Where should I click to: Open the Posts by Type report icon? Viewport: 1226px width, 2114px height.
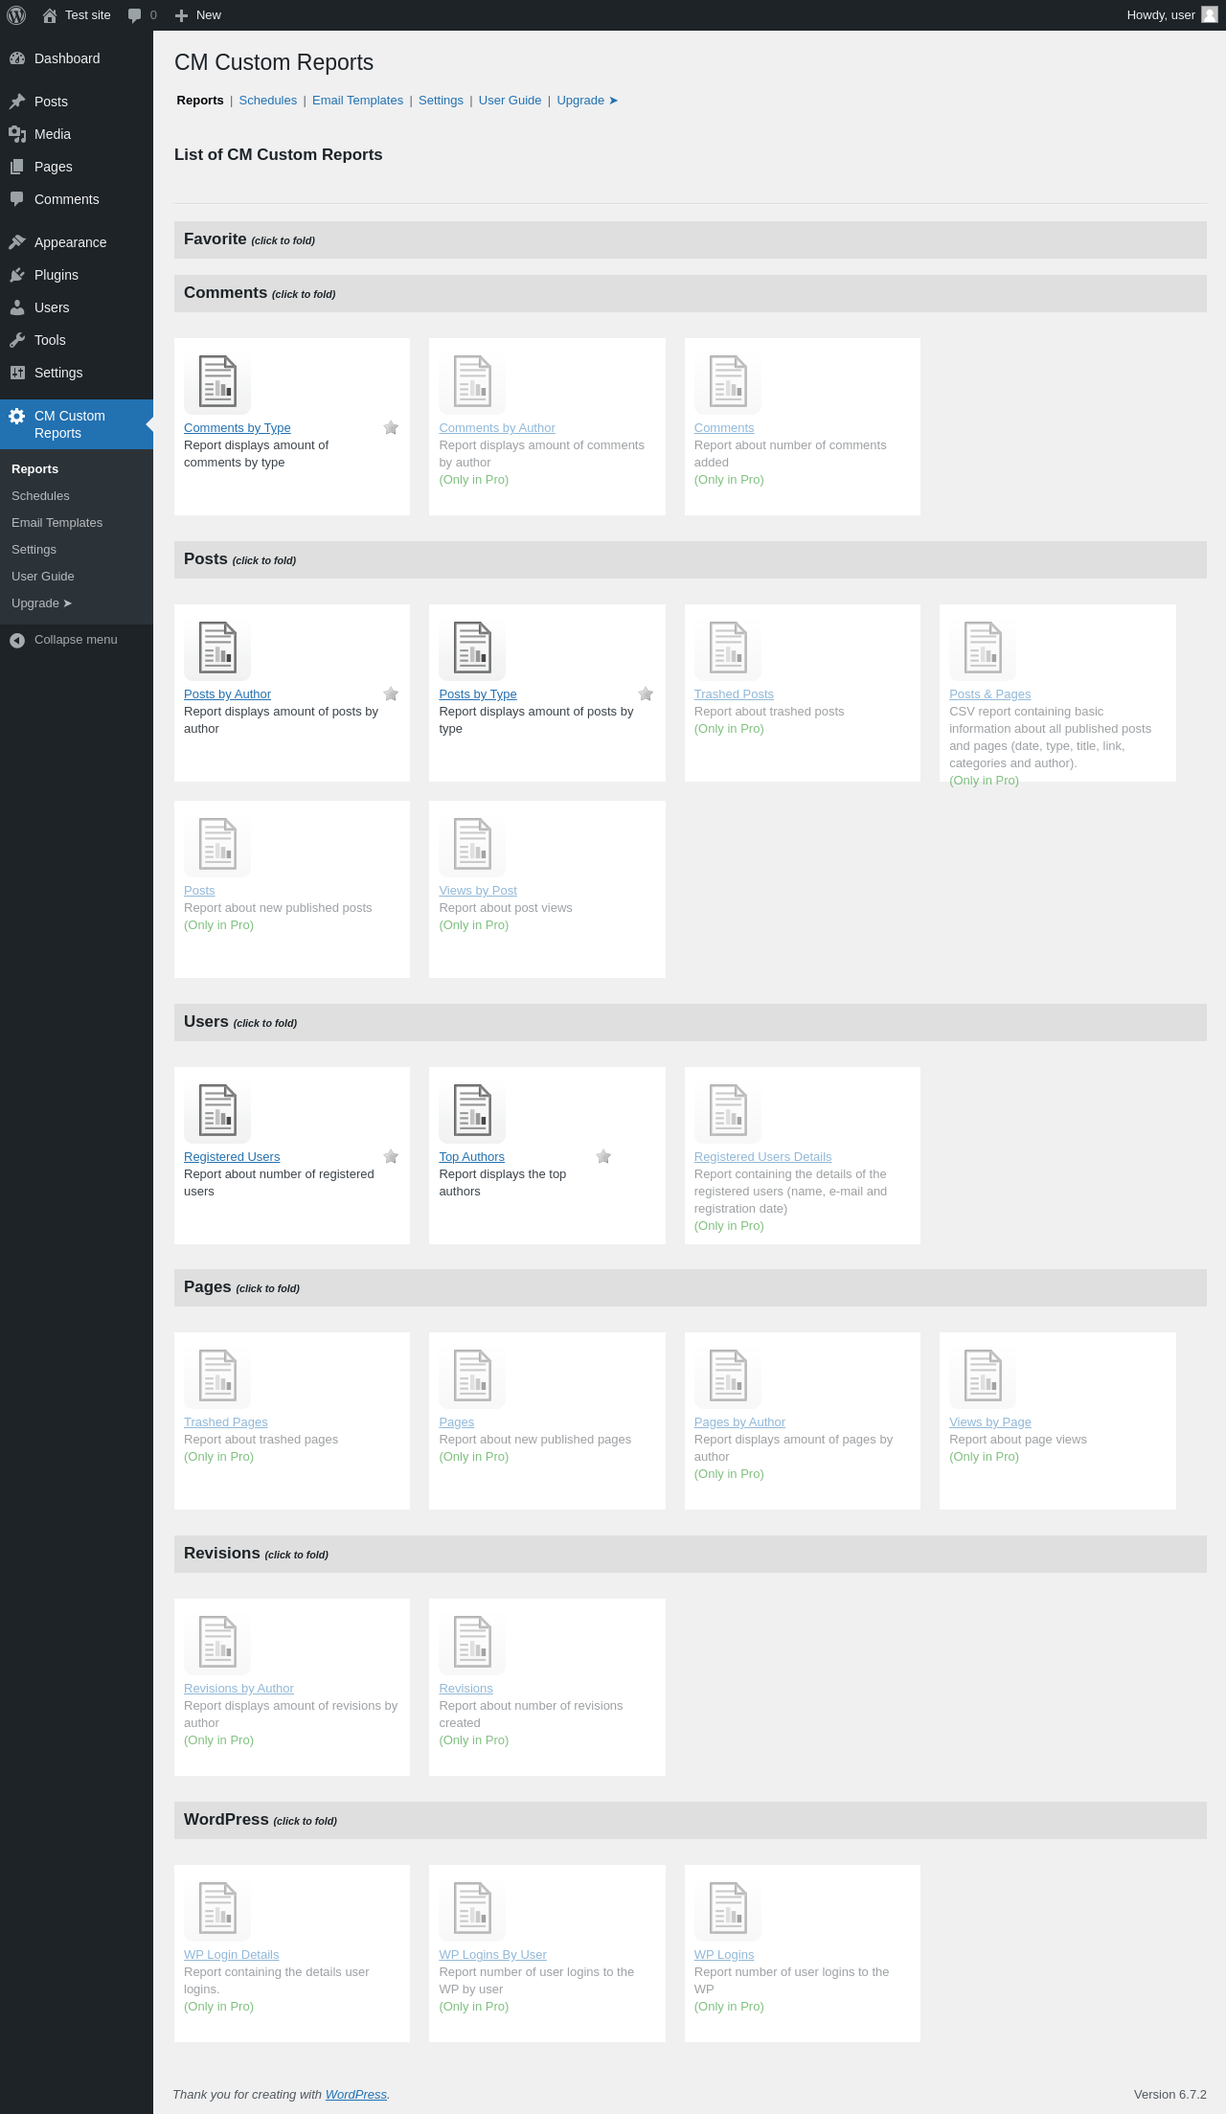[x=472, y=648]
